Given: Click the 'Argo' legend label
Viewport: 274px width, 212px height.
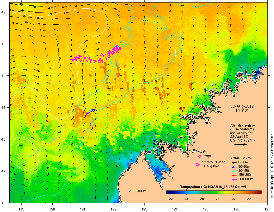Looking at the screenshot, I should [x=207, y=156].
